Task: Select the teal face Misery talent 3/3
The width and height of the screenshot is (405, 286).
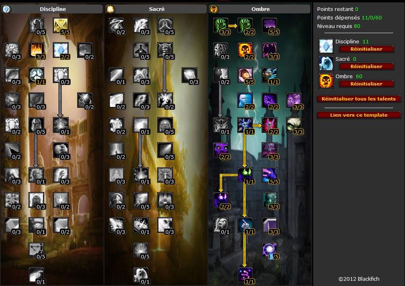Action: point(269,200)
